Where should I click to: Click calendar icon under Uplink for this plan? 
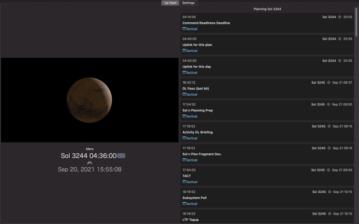click(184, 51)
